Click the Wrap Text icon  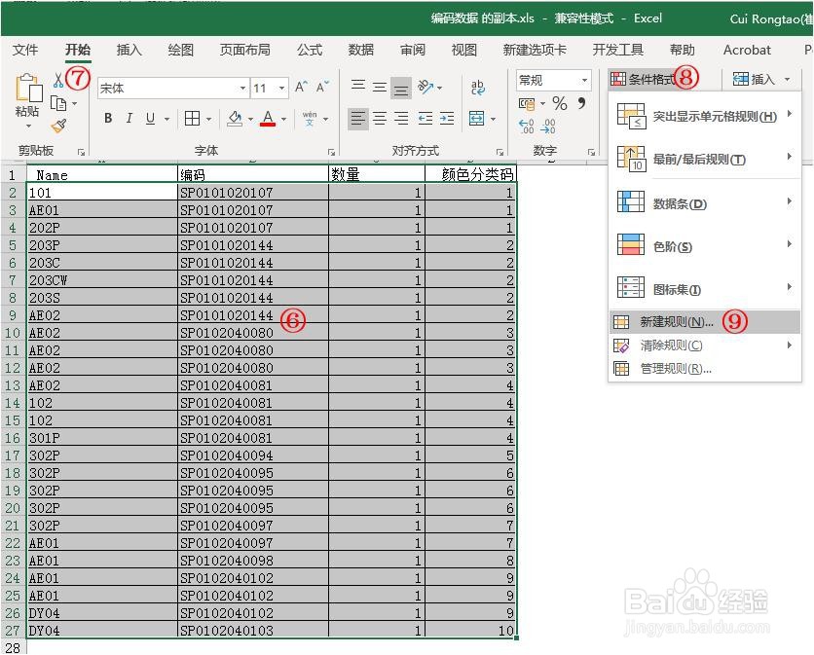pos(478,88)
